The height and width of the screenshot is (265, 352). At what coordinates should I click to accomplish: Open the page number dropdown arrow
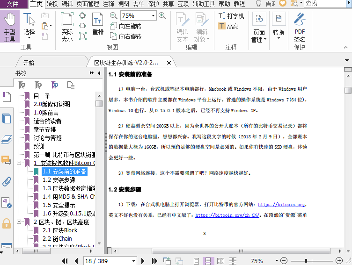click(133, 261)
